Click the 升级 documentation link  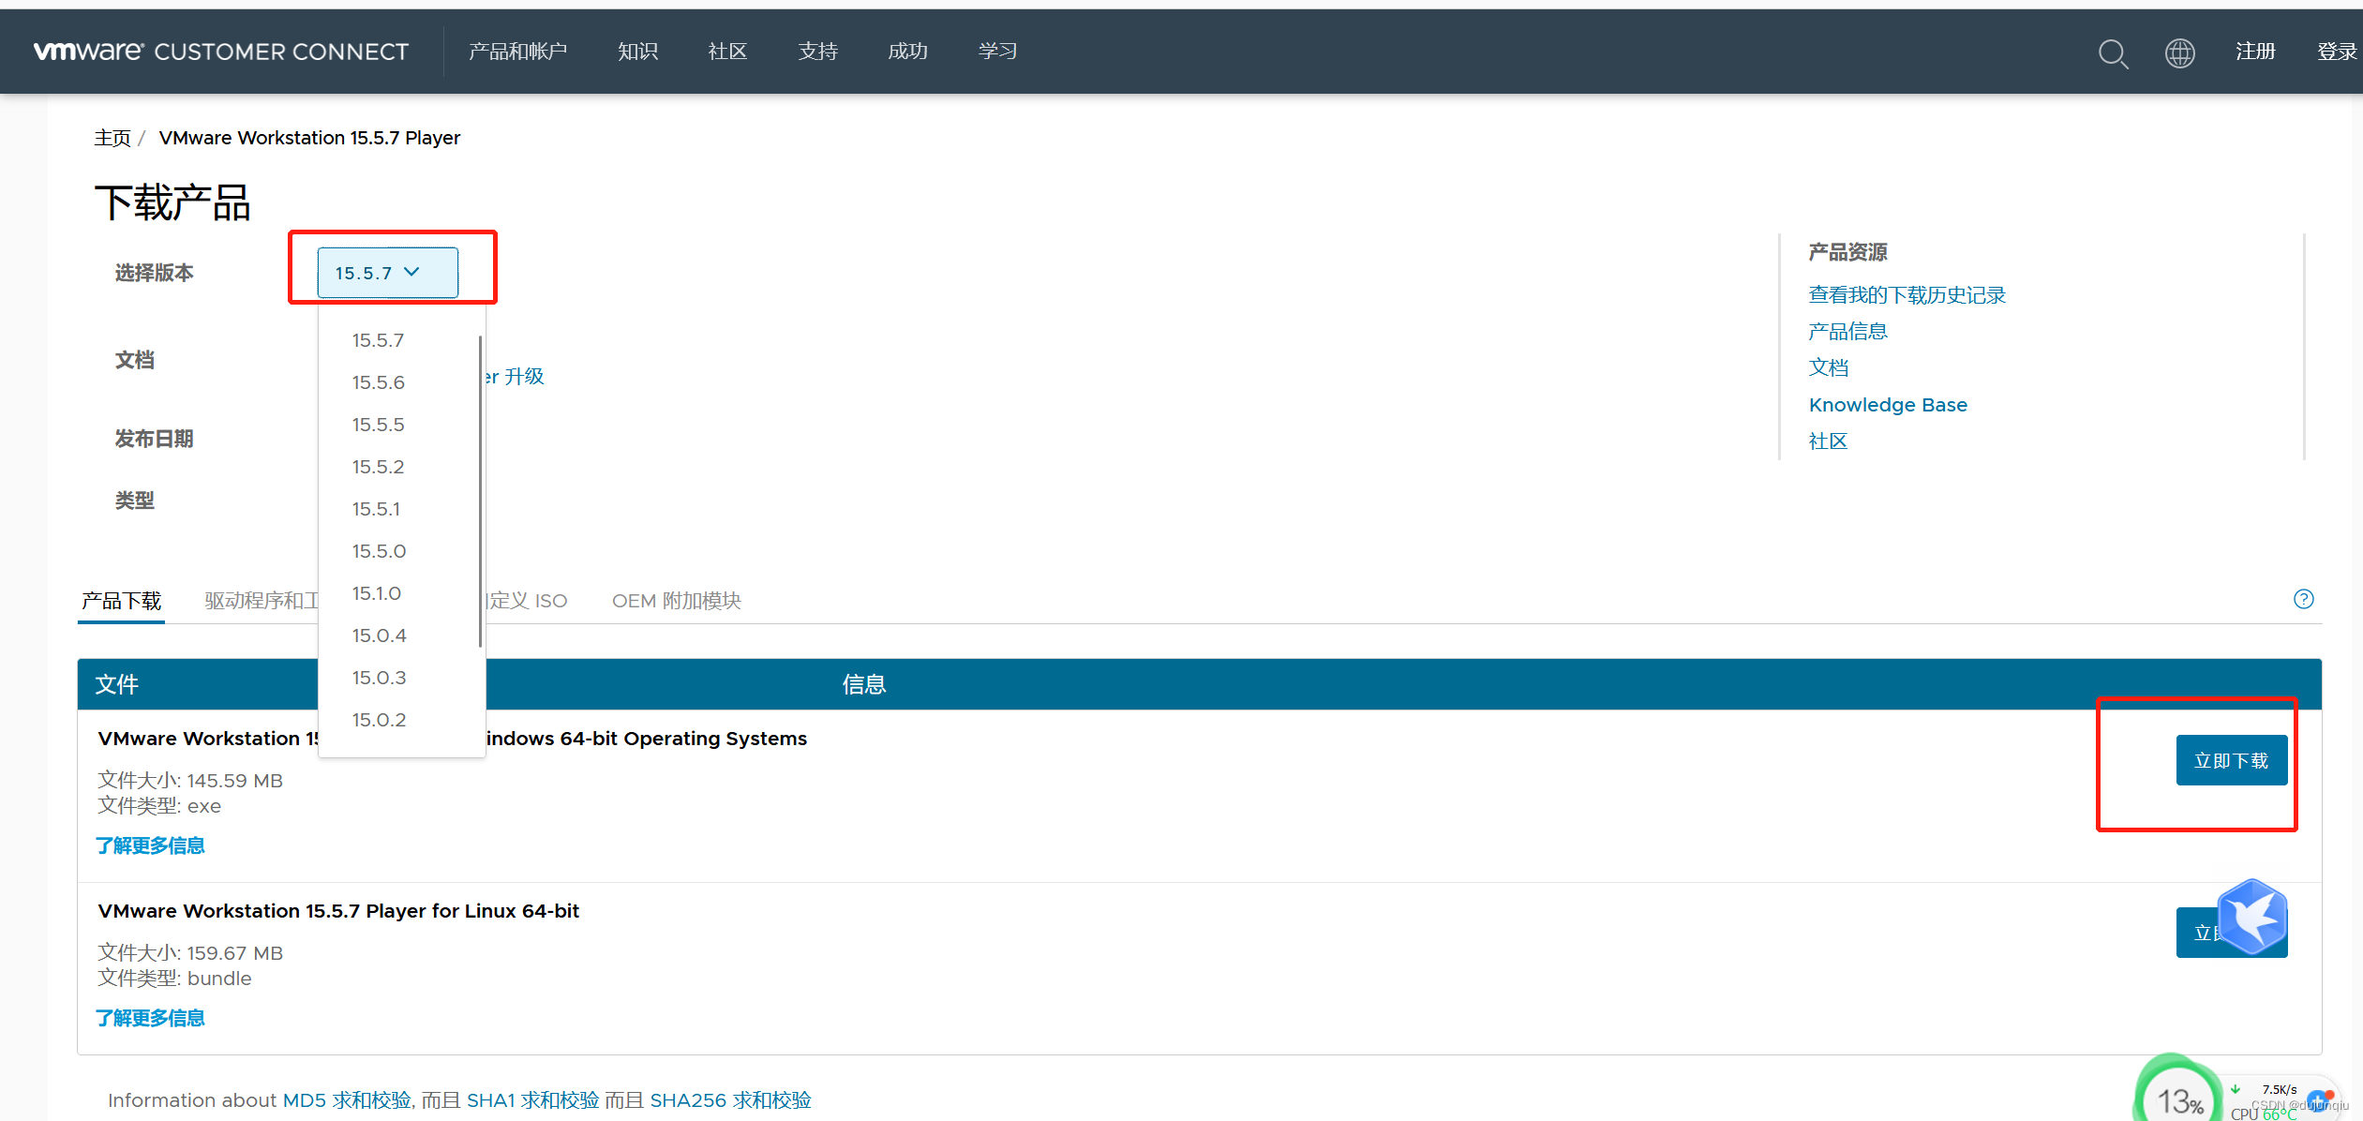pos(516,377)
